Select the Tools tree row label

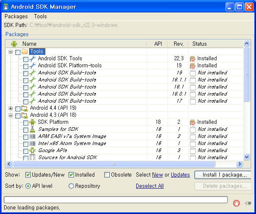pos(37,52)
